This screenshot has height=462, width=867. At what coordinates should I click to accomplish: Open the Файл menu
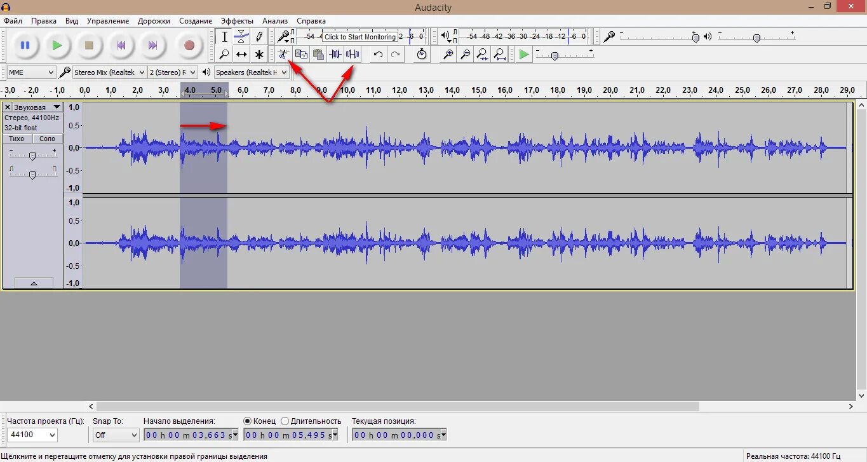pos(13,21)
